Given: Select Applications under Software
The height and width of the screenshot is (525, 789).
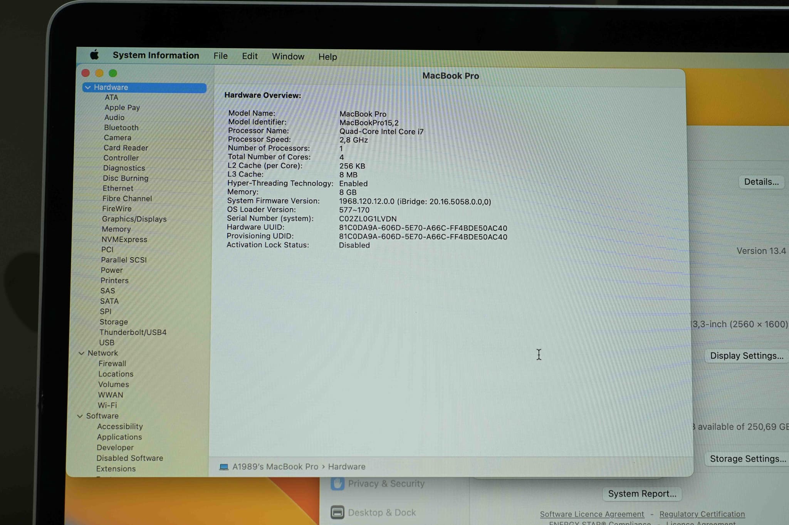Looking at the screenshot, I should pyautogui.click(x=119, y=437).
